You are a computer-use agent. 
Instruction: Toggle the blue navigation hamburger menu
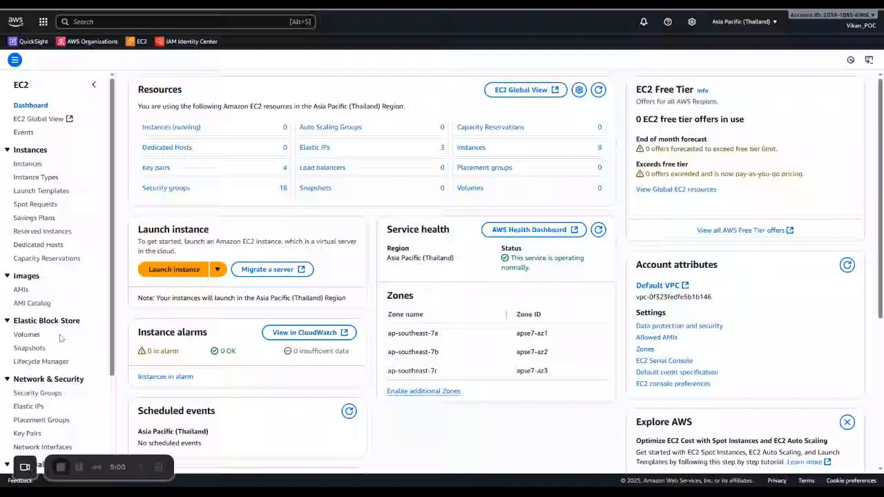tap(15, 60)
